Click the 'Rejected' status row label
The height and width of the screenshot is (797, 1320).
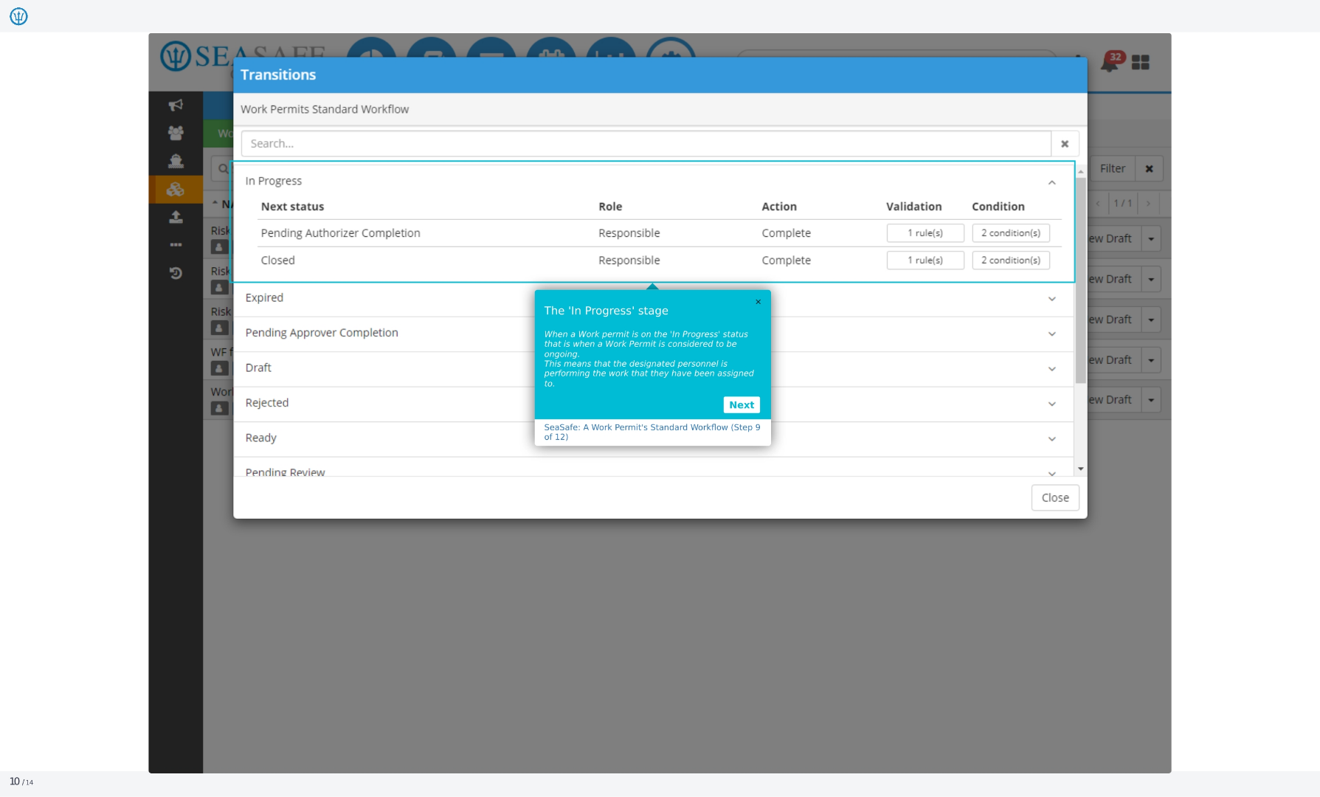[x=267, y=403]
